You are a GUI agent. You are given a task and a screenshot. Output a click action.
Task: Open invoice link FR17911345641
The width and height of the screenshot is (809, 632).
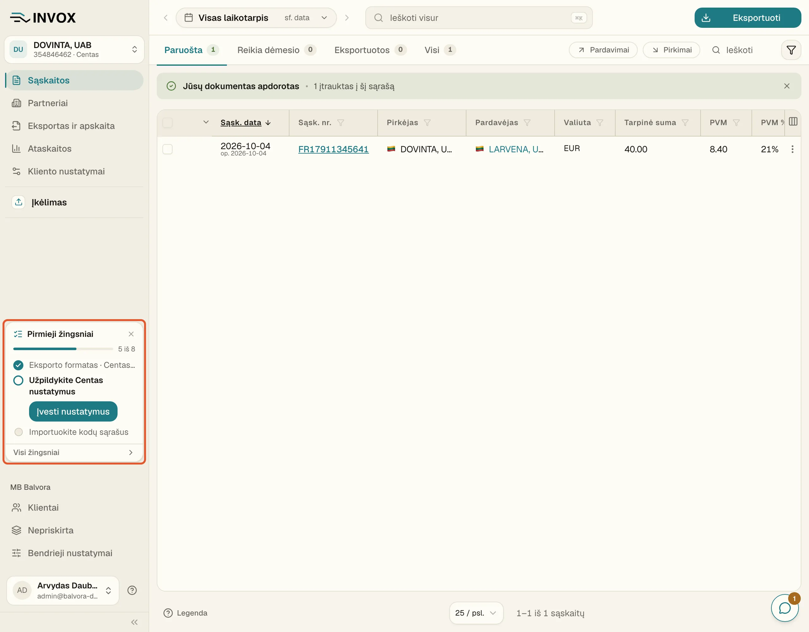click(333, 149)
